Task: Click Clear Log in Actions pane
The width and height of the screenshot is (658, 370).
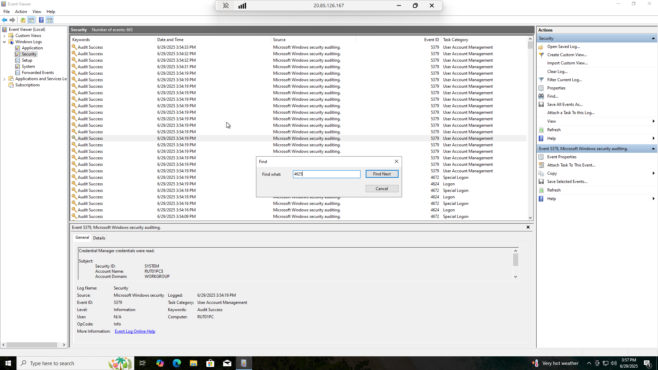Action: point(557,72)
